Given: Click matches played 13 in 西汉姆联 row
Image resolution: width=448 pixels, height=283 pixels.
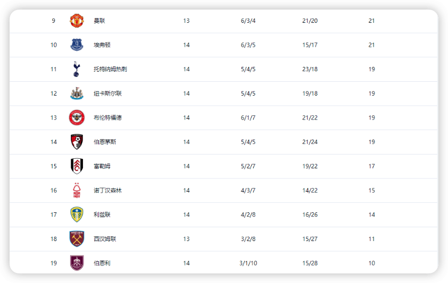Looking at the screenshot, I should point(186,238).
